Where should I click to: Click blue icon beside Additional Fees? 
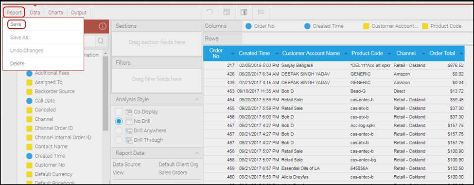[29, 73]
